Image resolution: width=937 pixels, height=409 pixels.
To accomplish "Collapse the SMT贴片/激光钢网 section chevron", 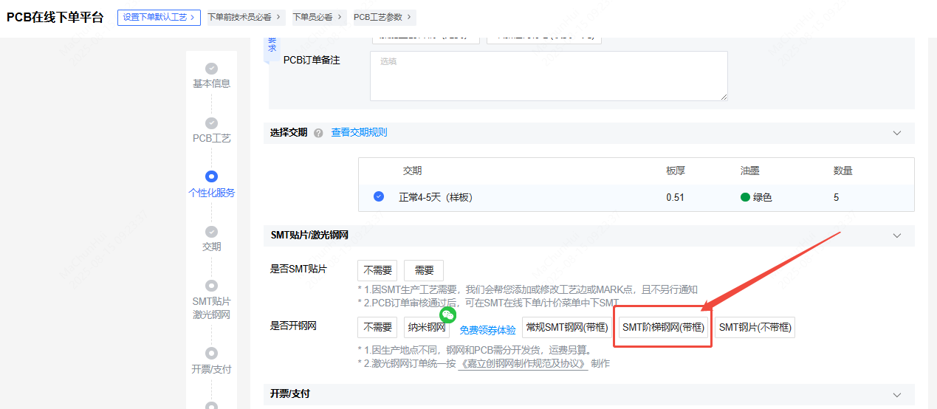I will (x=897, y=236).
